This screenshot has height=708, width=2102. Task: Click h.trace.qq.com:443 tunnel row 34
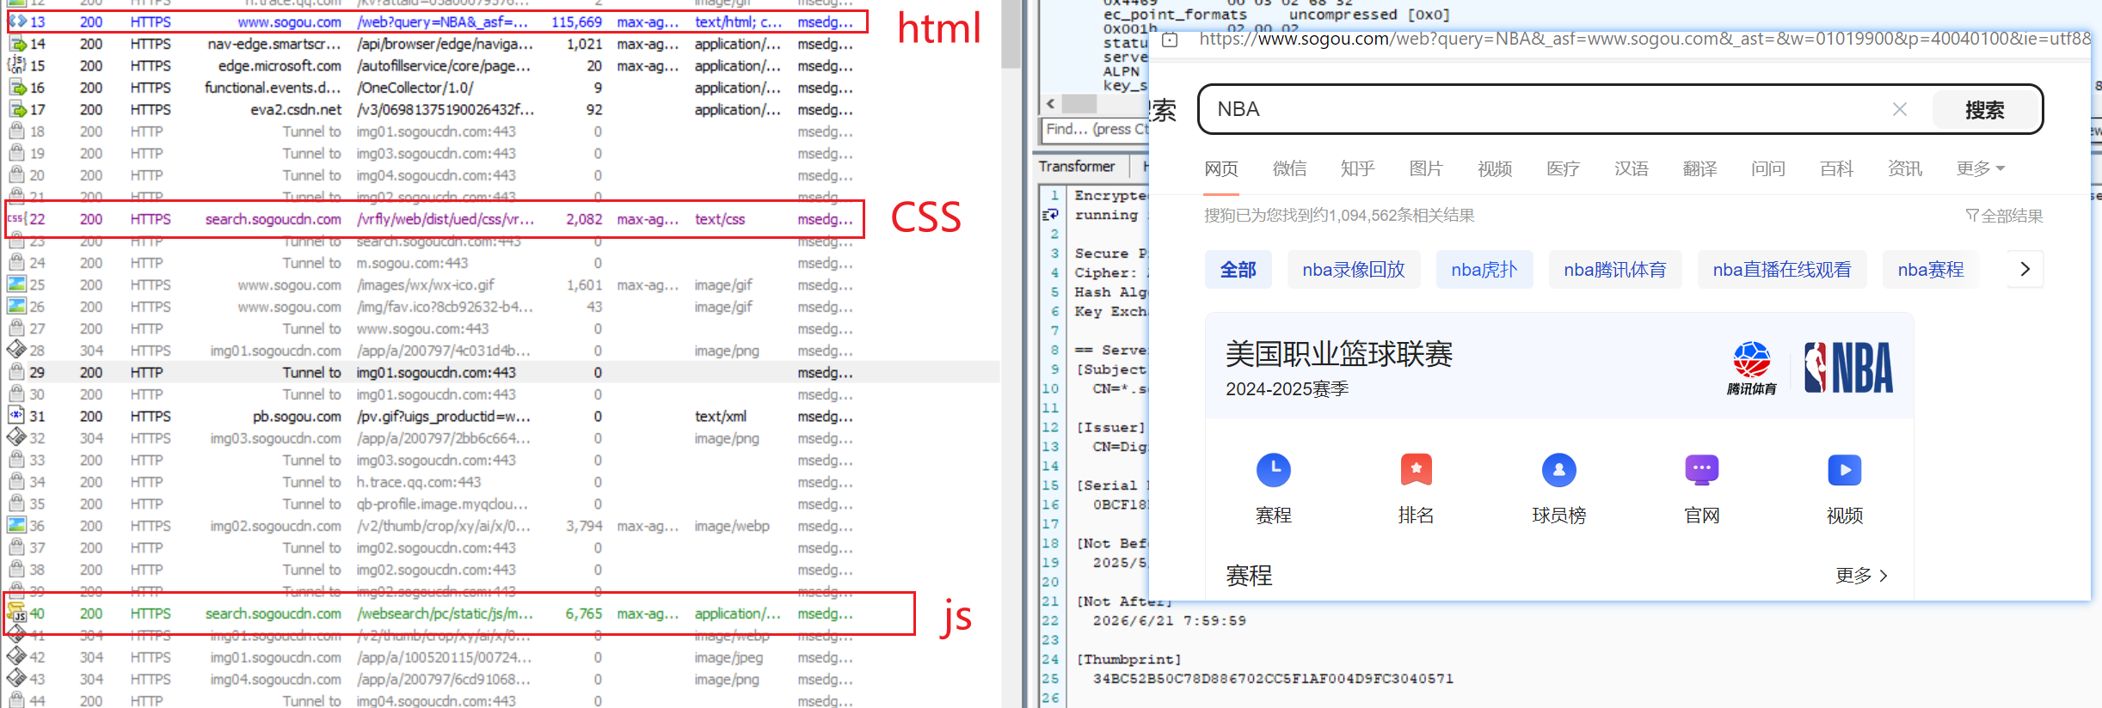pos(419,482)
